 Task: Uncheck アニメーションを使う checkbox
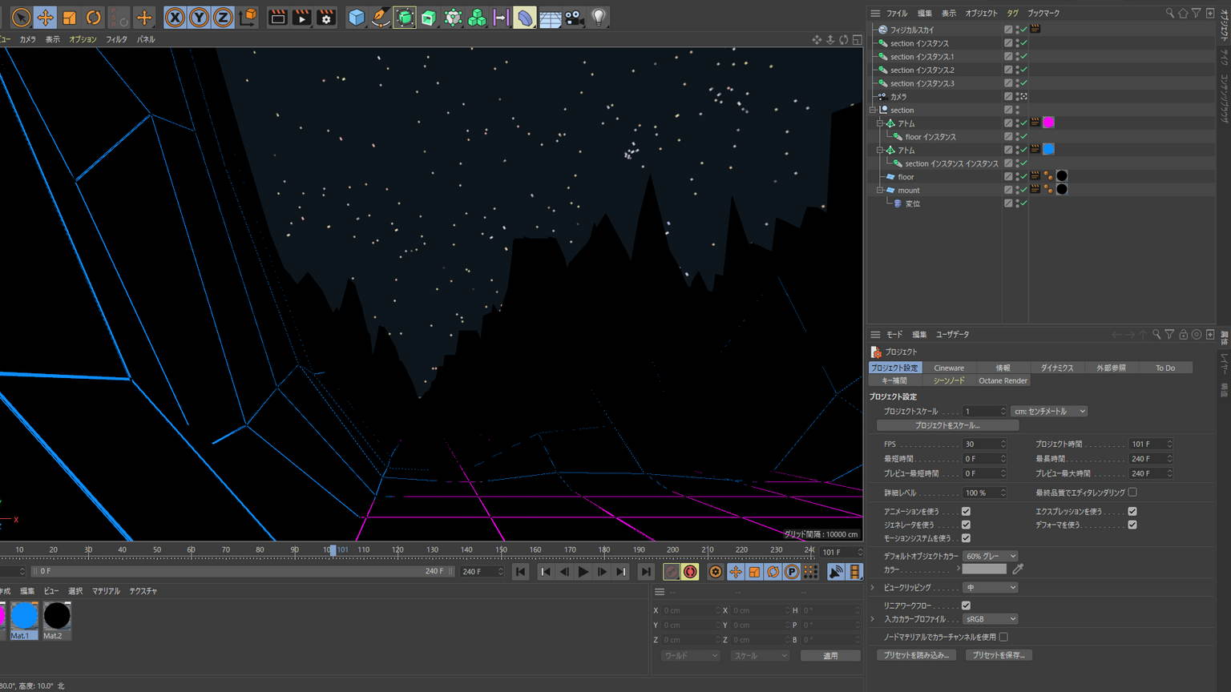pyautogui.click(x=966, y=512)
